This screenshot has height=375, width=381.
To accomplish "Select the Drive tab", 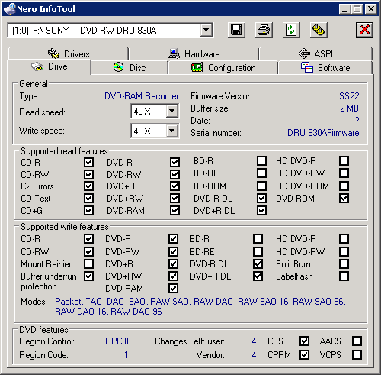I will (x=50, y=66).
